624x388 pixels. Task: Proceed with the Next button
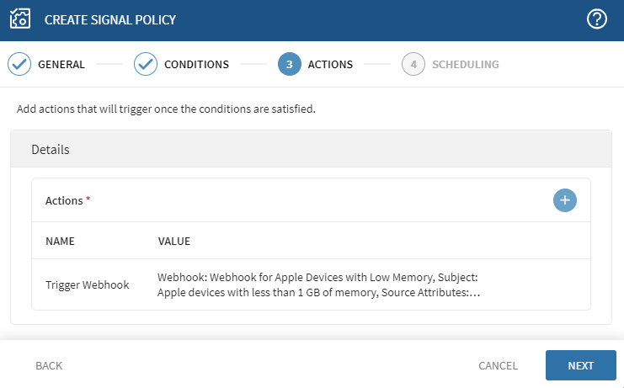580,365
